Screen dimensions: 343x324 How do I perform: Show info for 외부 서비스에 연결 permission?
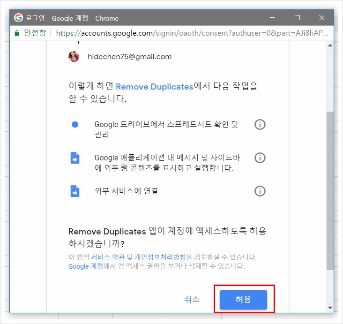(260, 191)
